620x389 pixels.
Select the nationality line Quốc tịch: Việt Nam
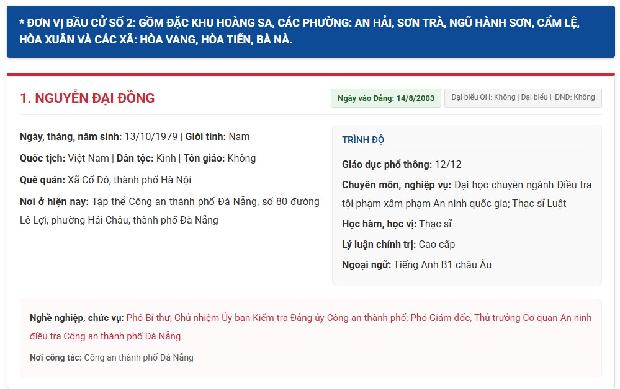coord(65,159)
